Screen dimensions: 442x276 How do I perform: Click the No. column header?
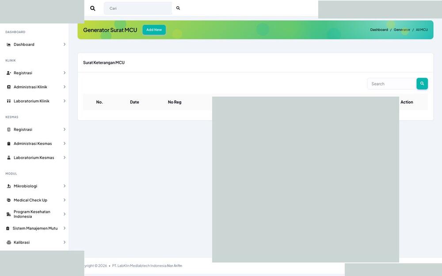(x=99, y=102)
